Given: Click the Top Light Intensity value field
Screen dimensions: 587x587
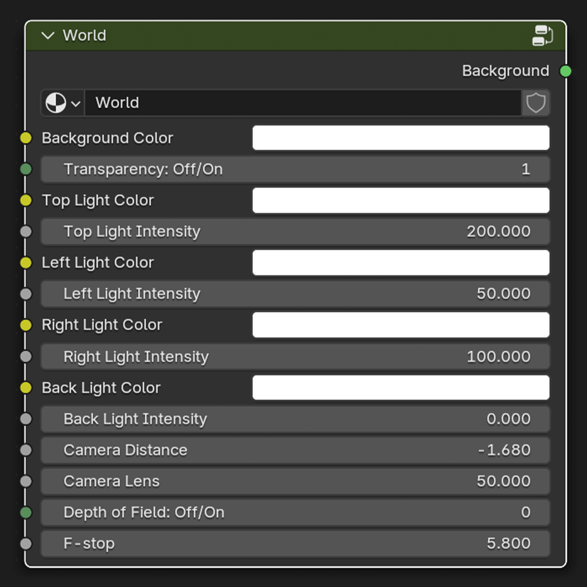Looking at the screenshot, I should tap(295, 232).
